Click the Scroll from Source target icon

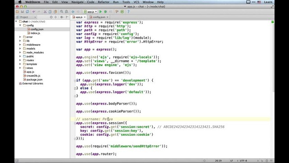[51, 17]
